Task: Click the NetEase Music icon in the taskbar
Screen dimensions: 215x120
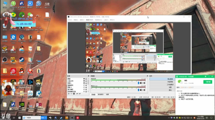Action: 78,118
